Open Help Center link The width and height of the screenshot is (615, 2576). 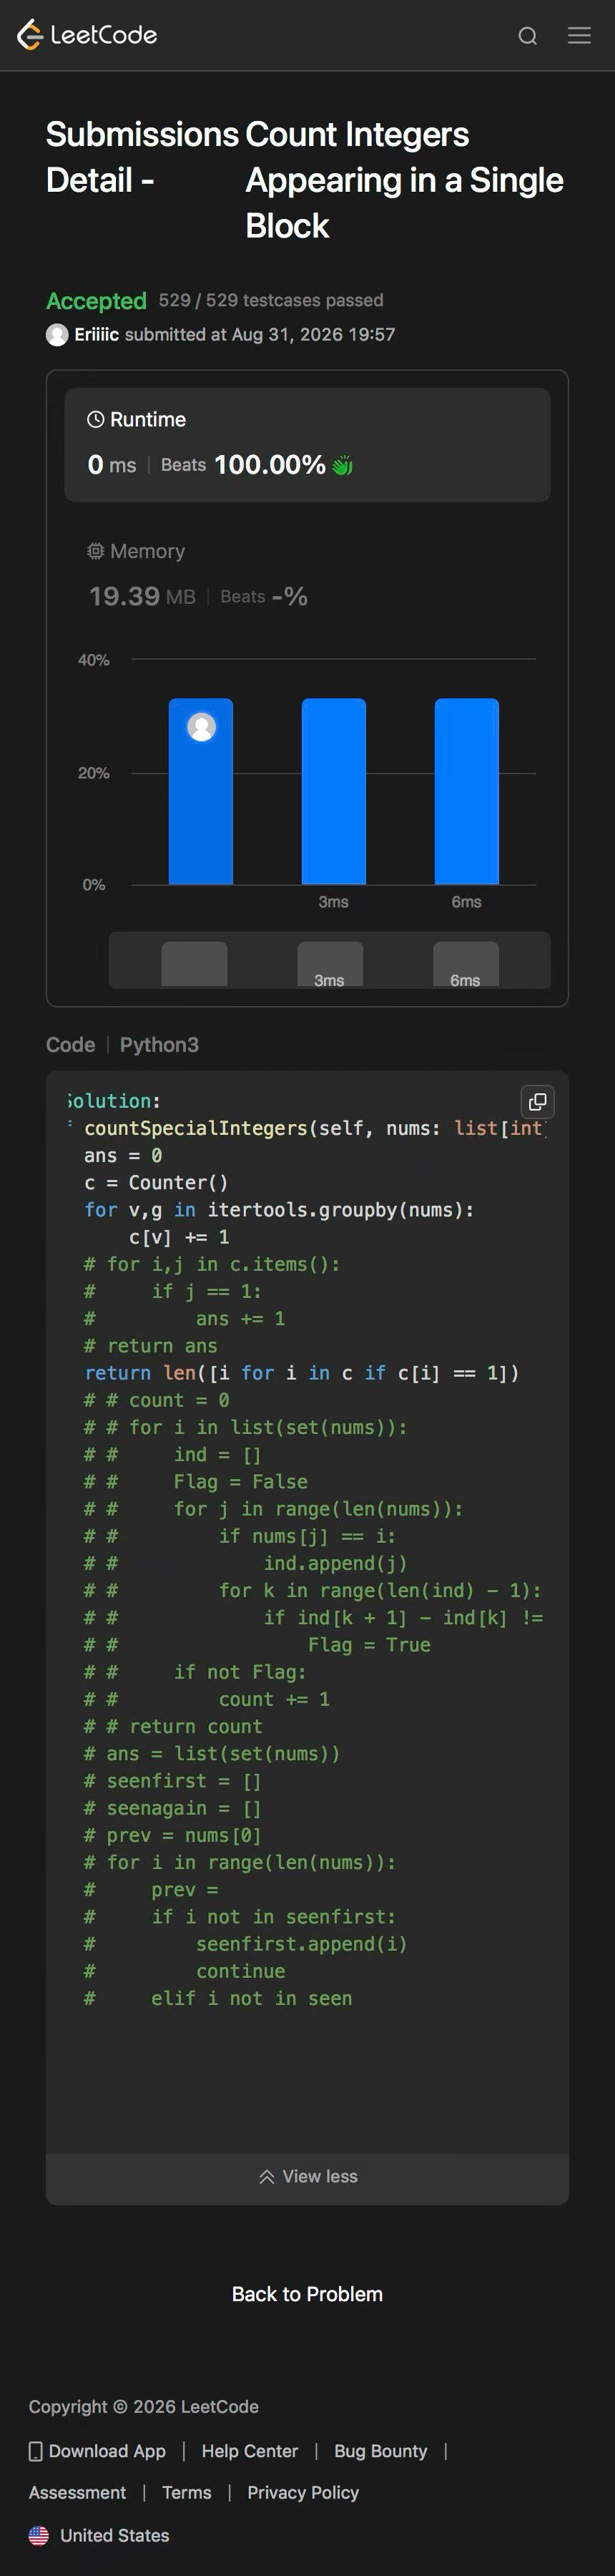(250, 2451)
